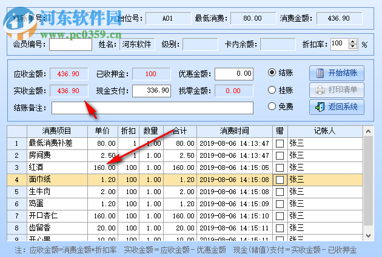382x257 pixels.
Task: Click the table scrollbar up arrow
Action: pyautogui.click(x=369, y=131)
